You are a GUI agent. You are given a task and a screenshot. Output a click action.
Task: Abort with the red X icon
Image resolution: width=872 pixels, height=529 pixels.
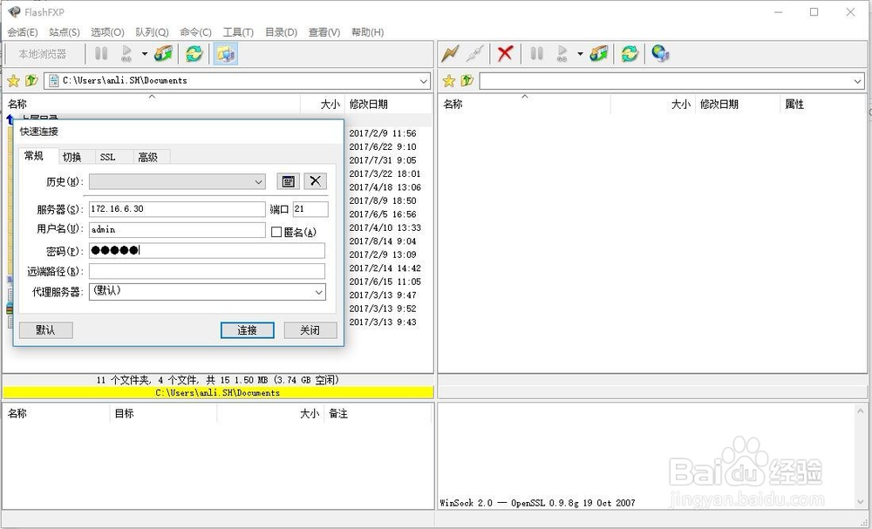point(505,54)
